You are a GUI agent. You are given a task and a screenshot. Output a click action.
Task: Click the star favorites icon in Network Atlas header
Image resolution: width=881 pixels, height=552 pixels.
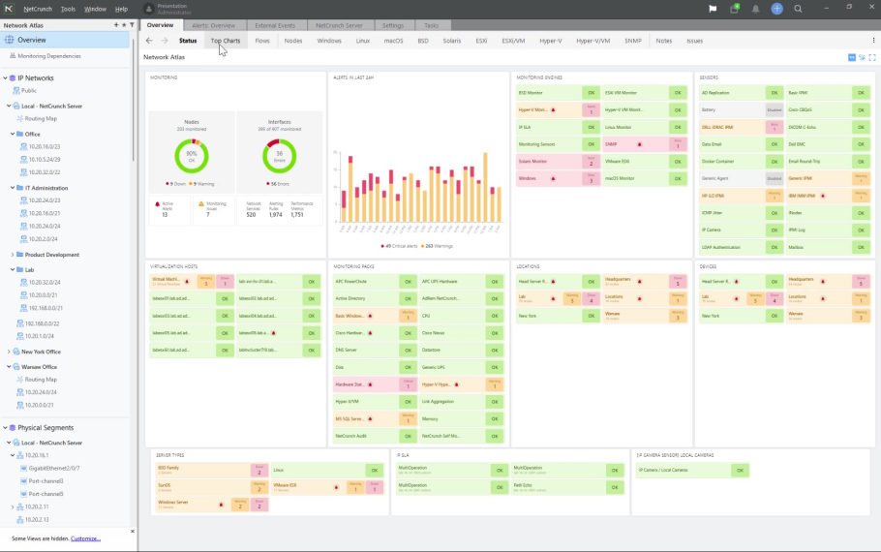[124, 25]
